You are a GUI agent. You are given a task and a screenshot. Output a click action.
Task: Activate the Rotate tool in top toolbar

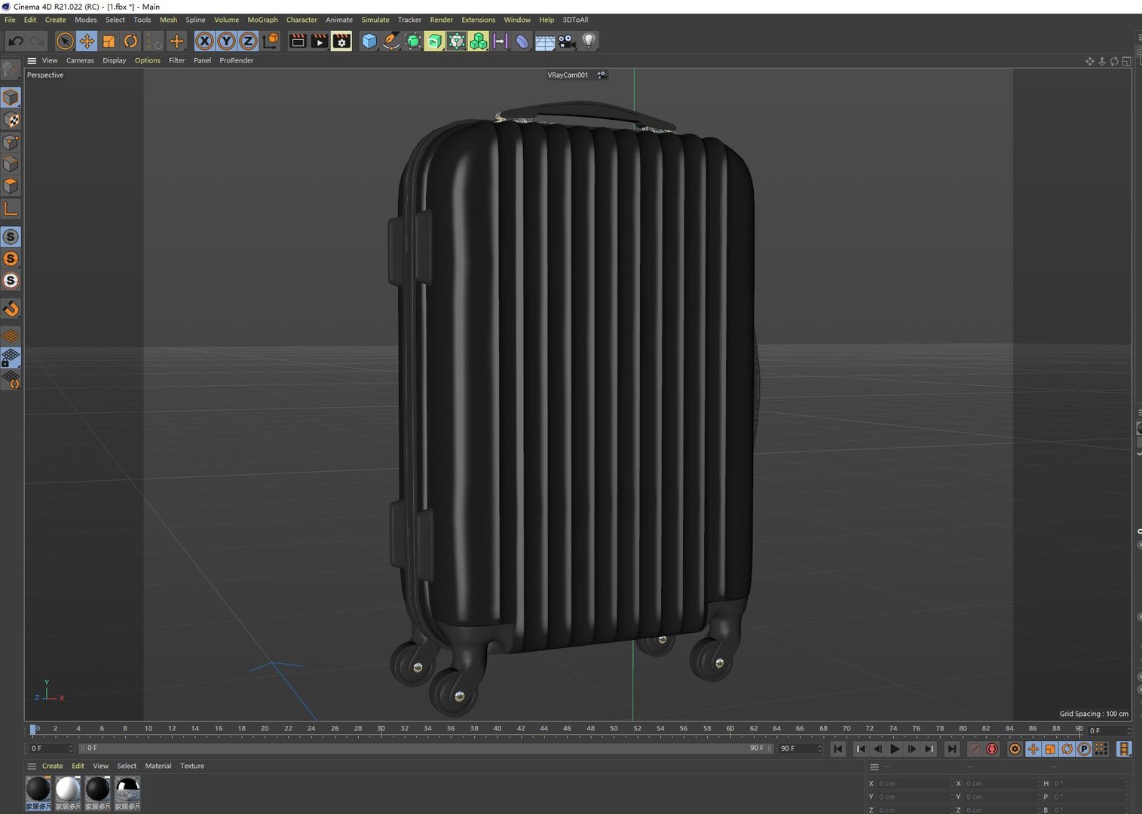(x=130, y=41)
